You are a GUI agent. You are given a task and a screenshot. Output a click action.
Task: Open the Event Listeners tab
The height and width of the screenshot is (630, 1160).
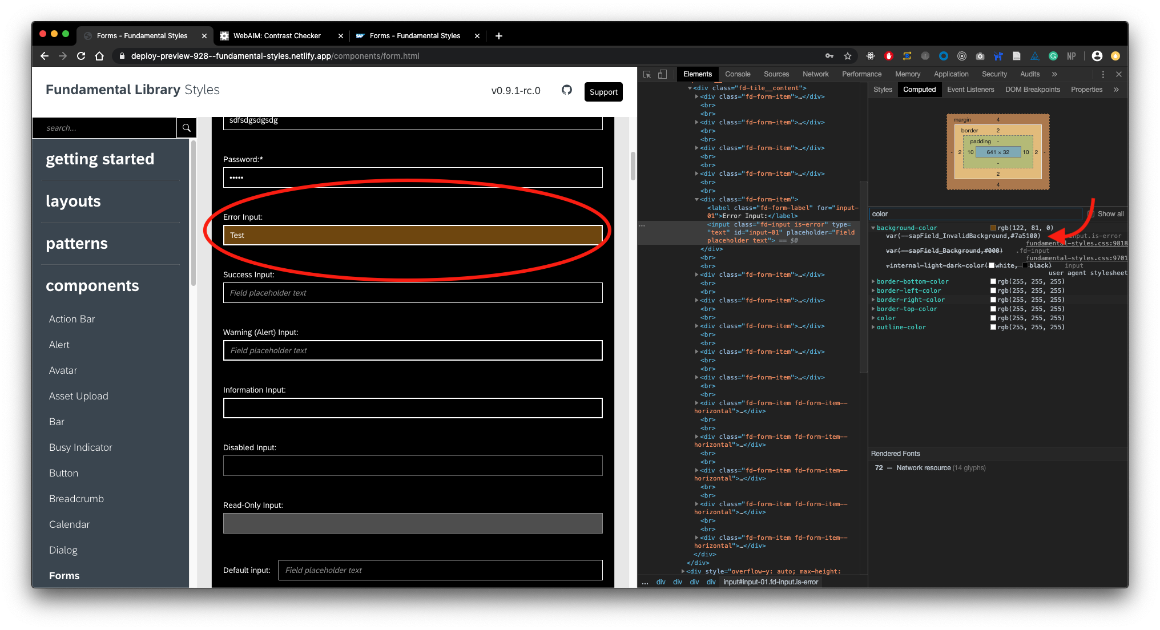coord(970,90)
